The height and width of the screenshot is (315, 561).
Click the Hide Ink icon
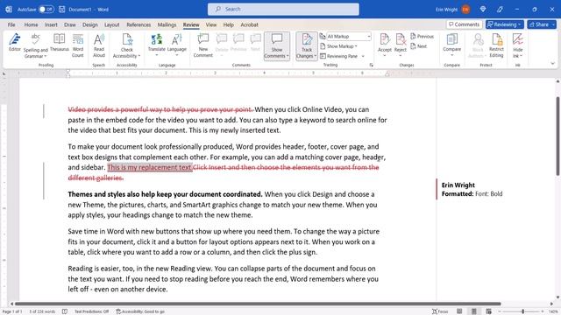(518, 39)
